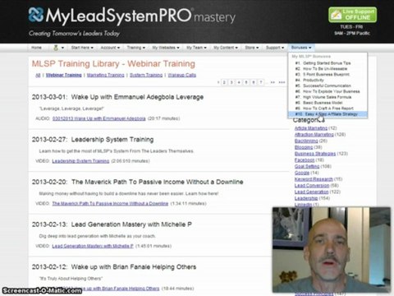Open Backlinking category
The image size is (394, 296).
306,141
